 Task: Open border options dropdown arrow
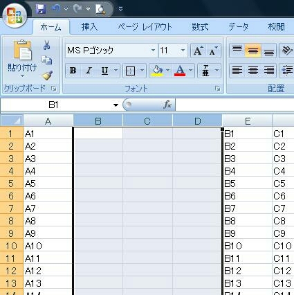point(142,70)
